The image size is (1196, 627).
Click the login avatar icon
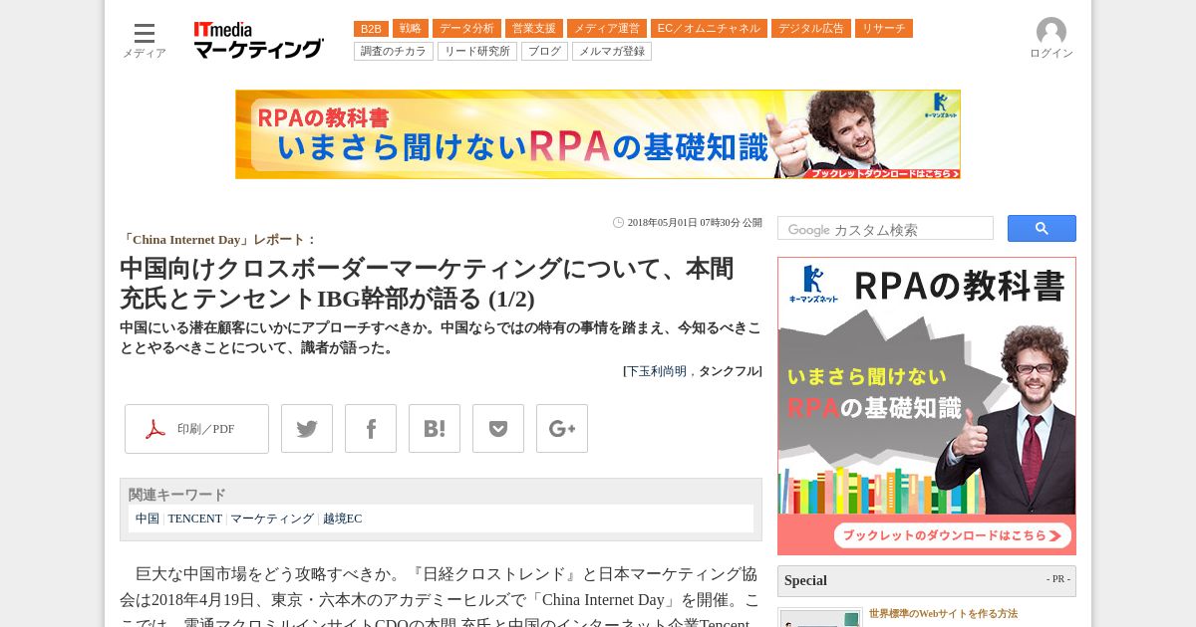click(x=1051, y=32)
